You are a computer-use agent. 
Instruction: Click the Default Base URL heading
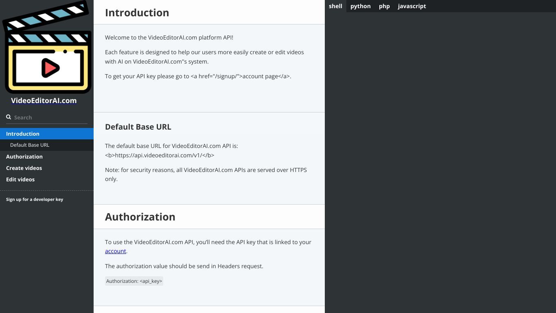[x=138, y=127]
